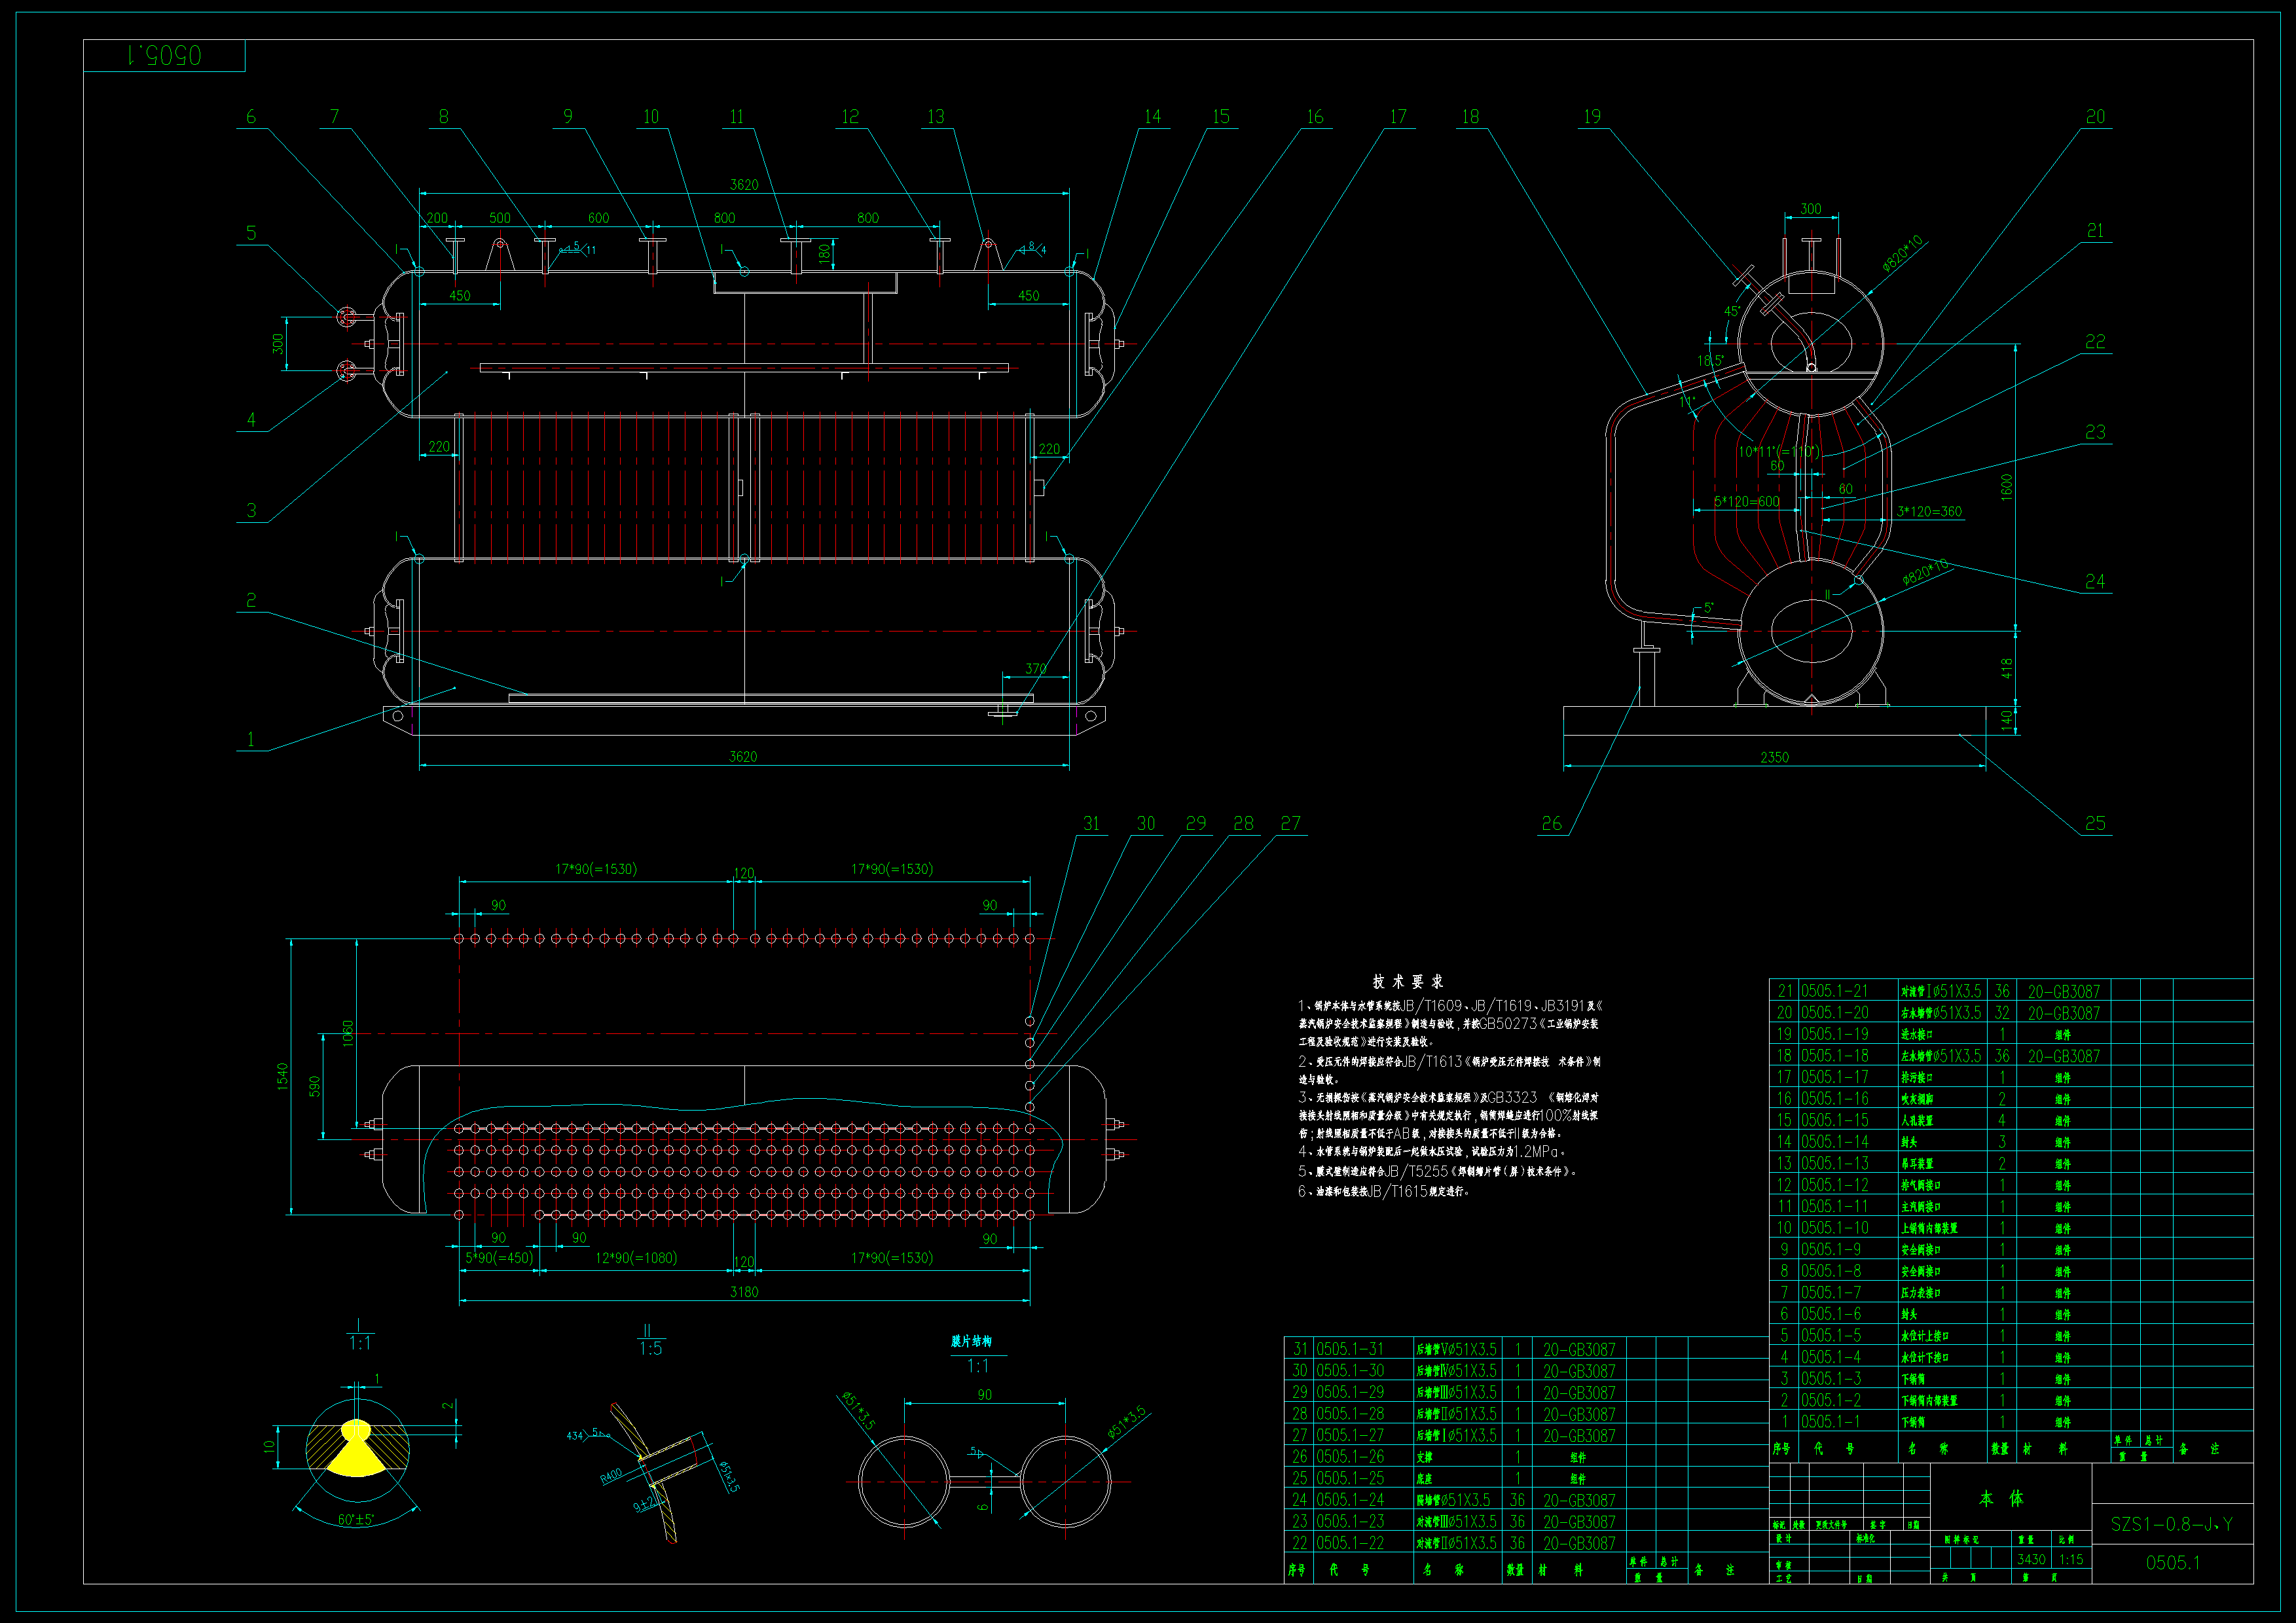Image resolution: width=2296 pixels, height=1623 pixels.
Task: Select the "1540" vertical dimension on plan view
Action: [282, 1077]
